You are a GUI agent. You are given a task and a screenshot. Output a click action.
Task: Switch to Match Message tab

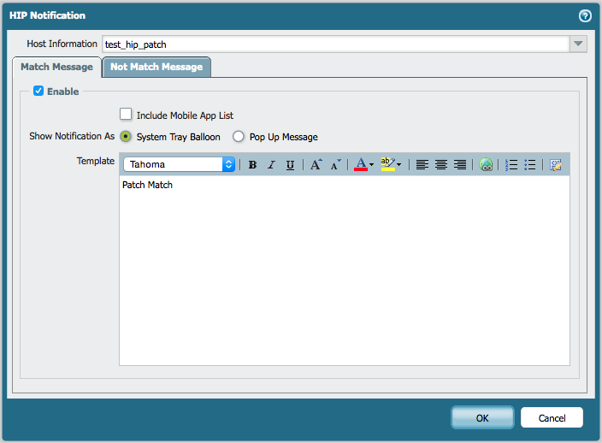click(56, 67)
